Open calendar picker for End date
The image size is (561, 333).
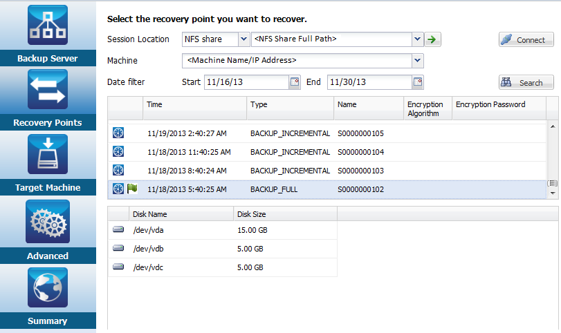pyautogui.click(x=417, y=82)
